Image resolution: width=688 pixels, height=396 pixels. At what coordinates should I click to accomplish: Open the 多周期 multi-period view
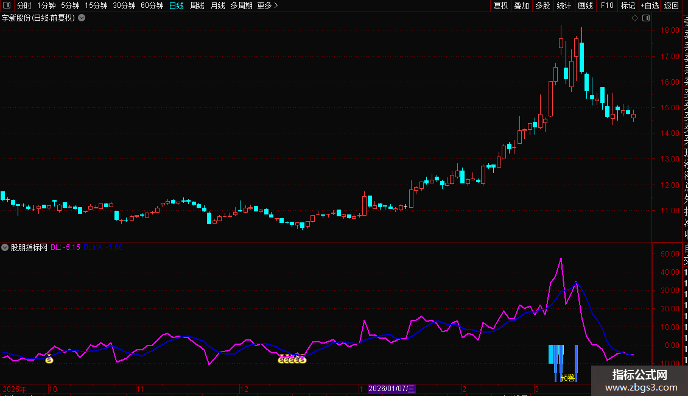coord(241,5)
